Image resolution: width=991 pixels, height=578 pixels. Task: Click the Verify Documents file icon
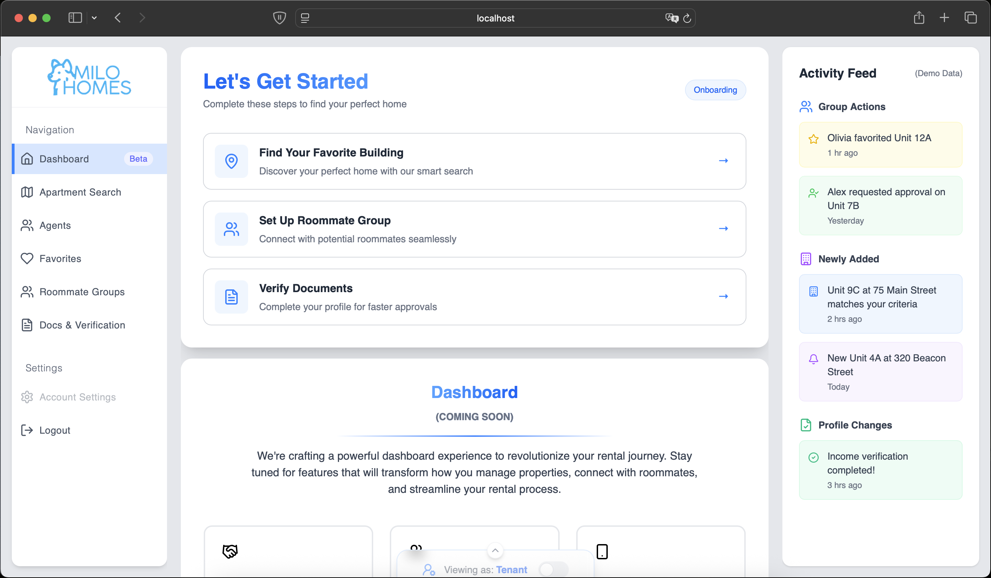[231, 297]
